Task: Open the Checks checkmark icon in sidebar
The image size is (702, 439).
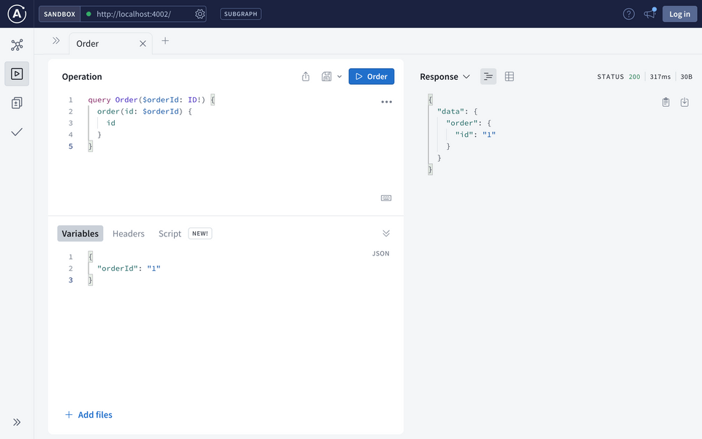Action: tap(17, 132)
